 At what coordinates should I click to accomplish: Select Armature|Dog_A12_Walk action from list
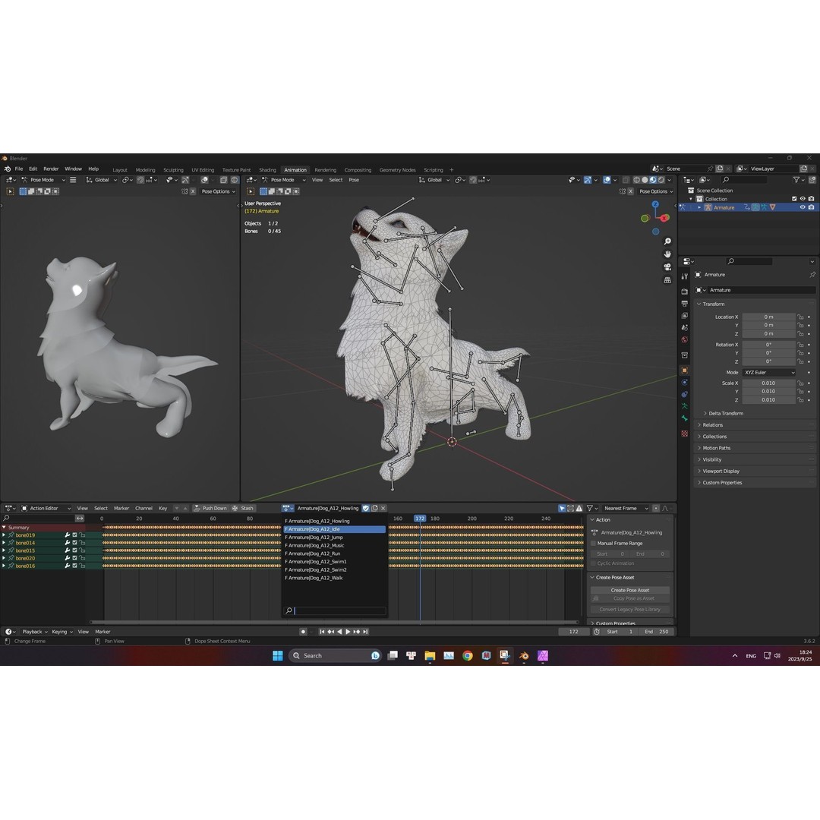[x=334, y=578]
